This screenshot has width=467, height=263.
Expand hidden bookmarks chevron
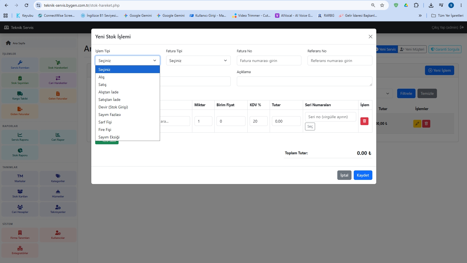[420, 16]
